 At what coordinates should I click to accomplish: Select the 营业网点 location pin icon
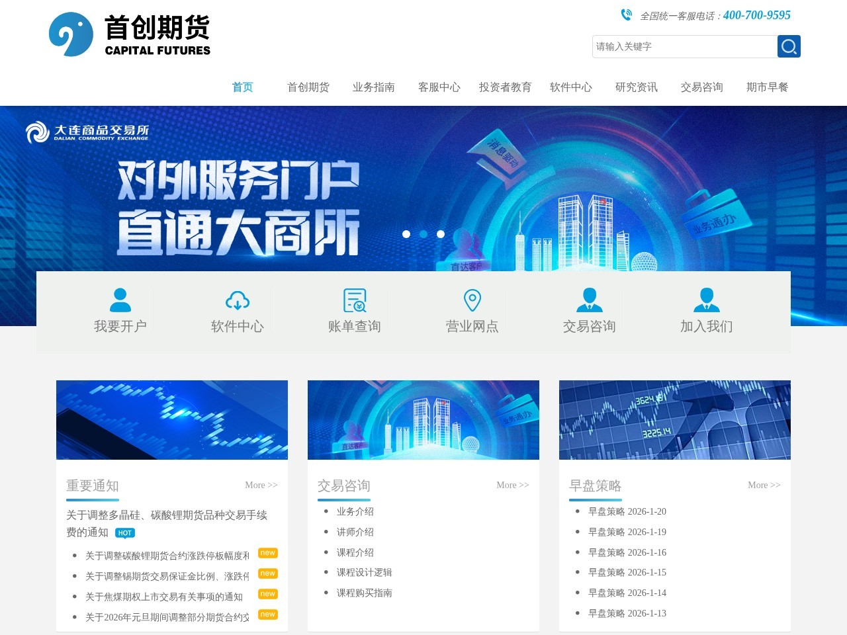pos(472,300)
